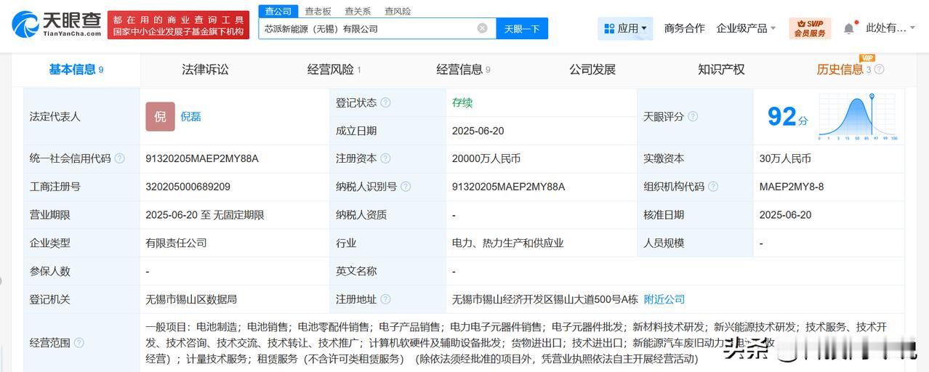Switch to 查公司 search tab
The height and width of the screenshot is (372, 929).
coord(278,11)
